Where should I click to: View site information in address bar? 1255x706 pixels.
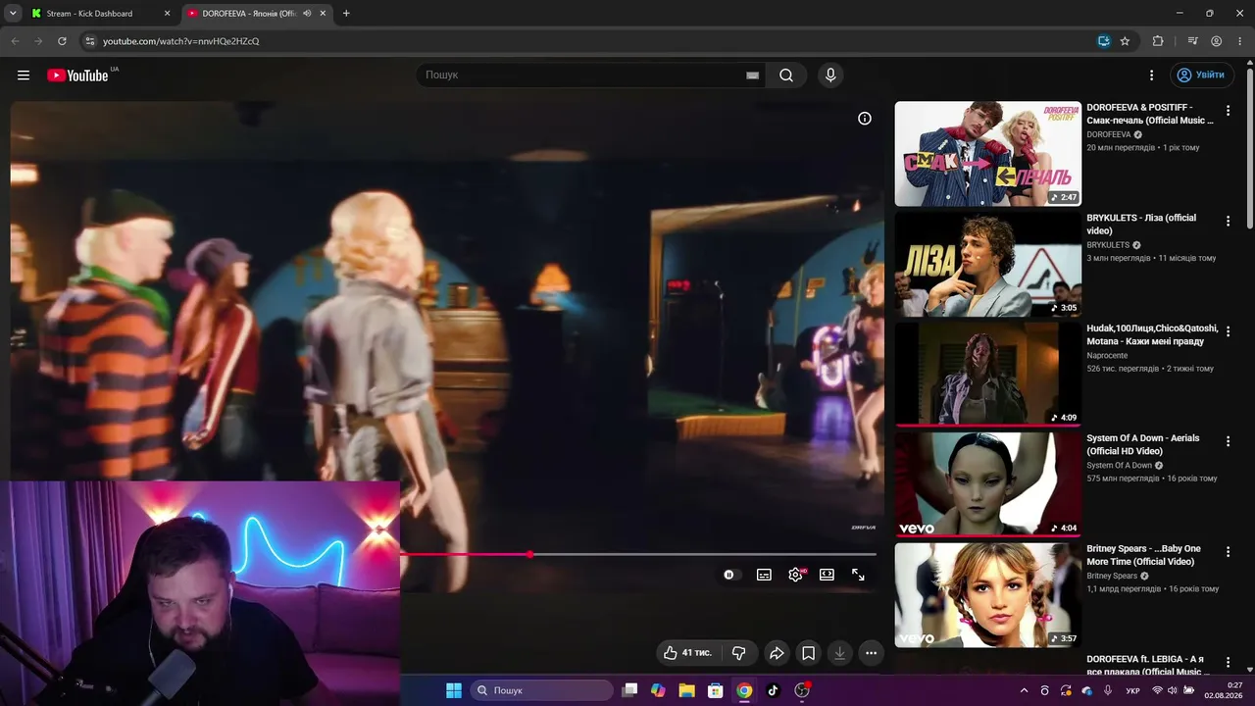[x=89, y=41]
